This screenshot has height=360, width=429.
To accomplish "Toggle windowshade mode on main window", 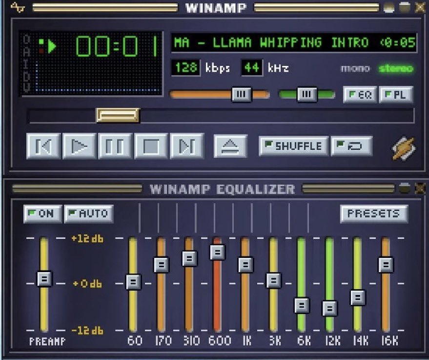I will click(x=405, y=7).
